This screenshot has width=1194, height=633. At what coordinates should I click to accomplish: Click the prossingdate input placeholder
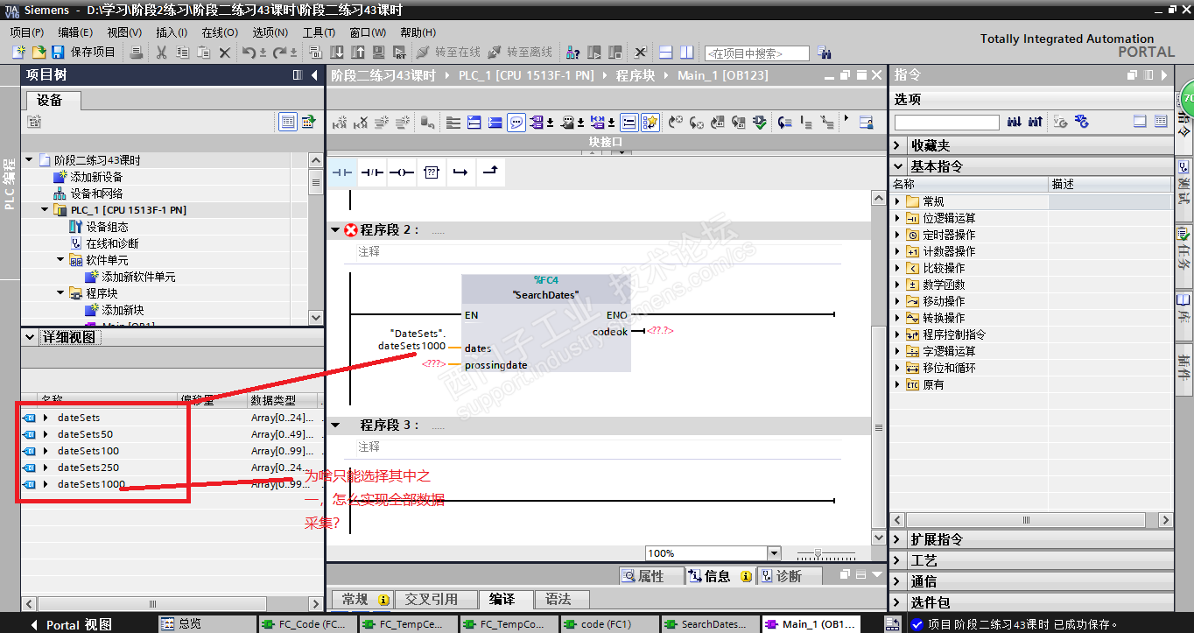[x=433, y=364]
